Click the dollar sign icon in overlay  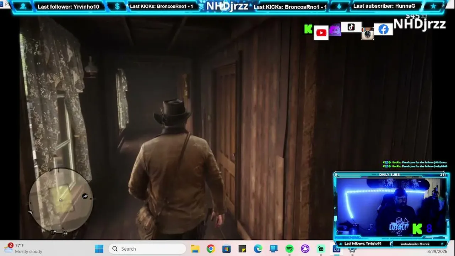(117, 6)
